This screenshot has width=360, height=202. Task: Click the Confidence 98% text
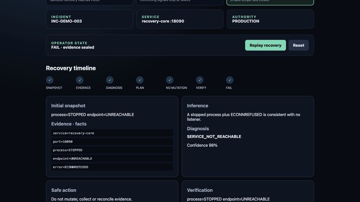[x=202, y=145]
